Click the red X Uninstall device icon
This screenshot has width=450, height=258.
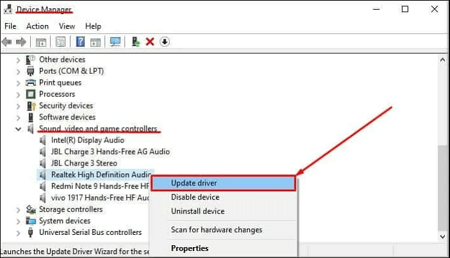pyautogui.click(x=150, y=42)
